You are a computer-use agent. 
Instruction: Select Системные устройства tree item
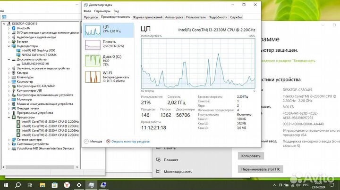tap(33, 144)
